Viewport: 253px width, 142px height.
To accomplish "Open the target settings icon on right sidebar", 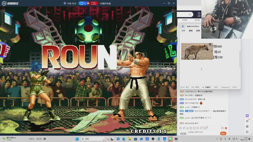I will click(247, 127).
